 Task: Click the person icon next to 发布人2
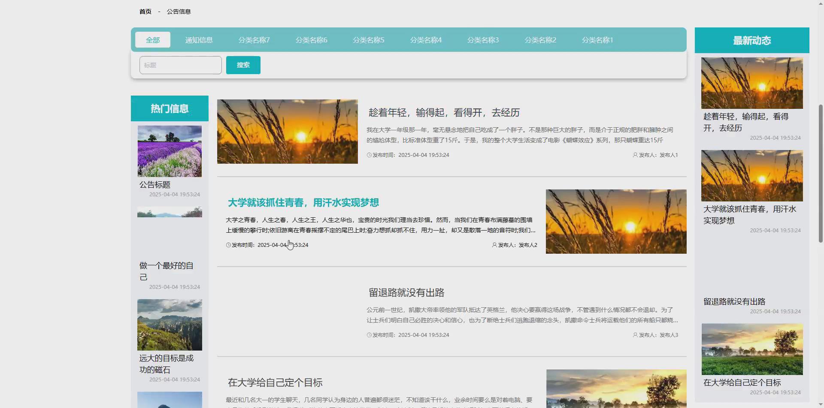click(494, 245)
